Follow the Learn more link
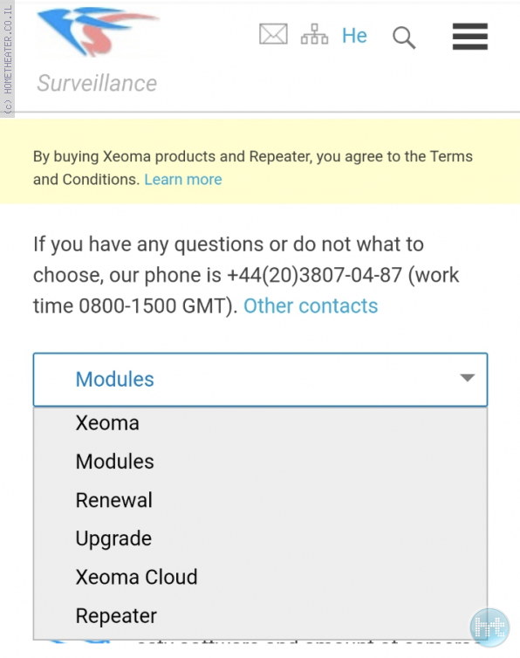 [183, 180]
